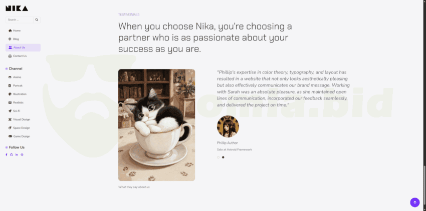426x211 pixels.
Task: Click the testimonial author's avatar
Action: pos(228,126)
